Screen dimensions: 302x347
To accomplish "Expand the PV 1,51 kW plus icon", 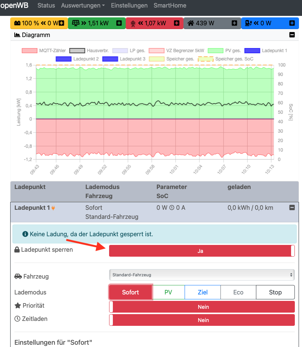I will point(119,23).
